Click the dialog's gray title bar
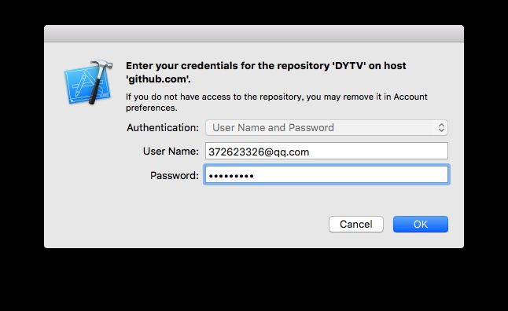Viewport: 508px width, 311px height. [254, 34]
